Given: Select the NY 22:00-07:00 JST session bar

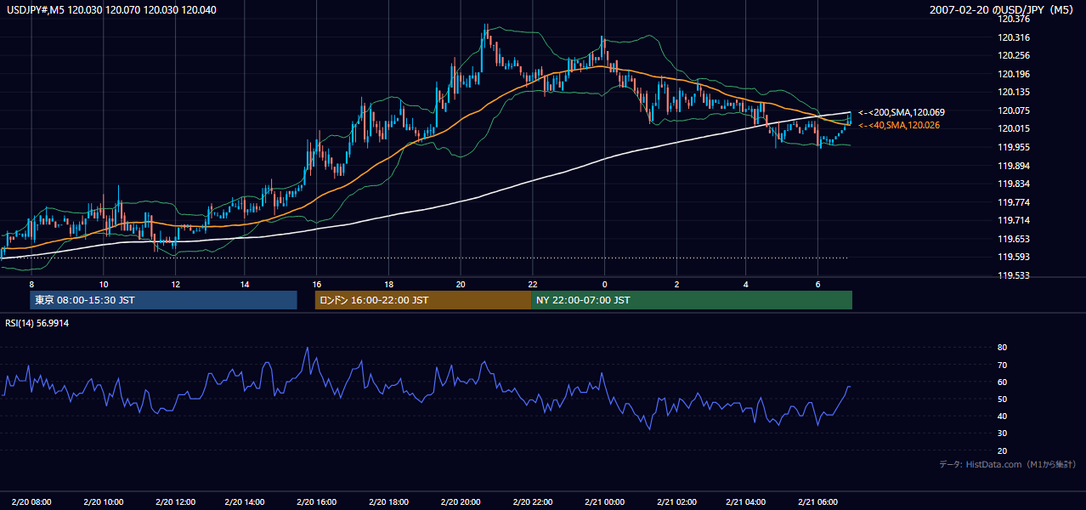Looking at the screenshot, I should (x=692, y=300).
